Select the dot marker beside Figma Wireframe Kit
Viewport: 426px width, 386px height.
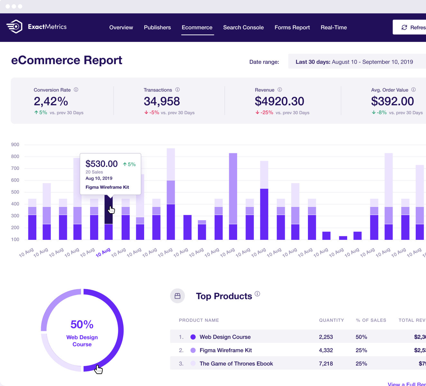[x=193, y=350]
